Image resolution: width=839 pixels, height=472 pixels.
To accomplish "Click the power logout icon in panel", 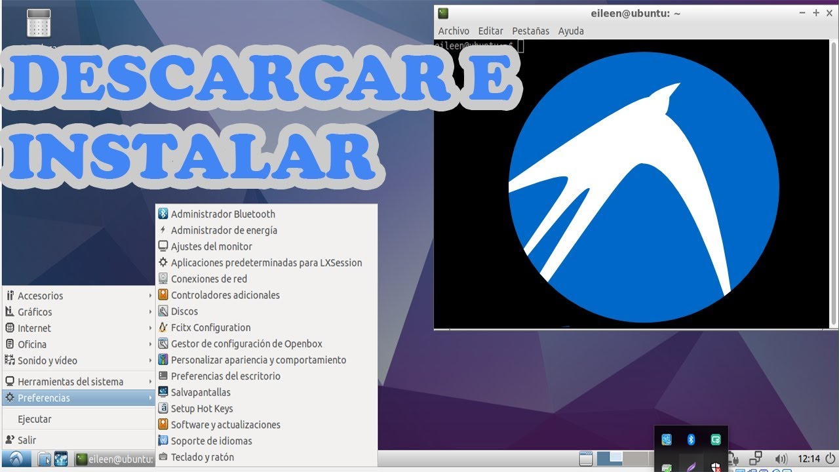I will click(830, 459).
